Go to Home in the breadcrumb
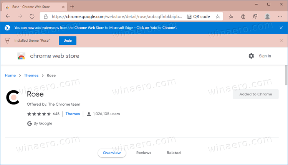 pyautogui.click(x=10, y=75)
